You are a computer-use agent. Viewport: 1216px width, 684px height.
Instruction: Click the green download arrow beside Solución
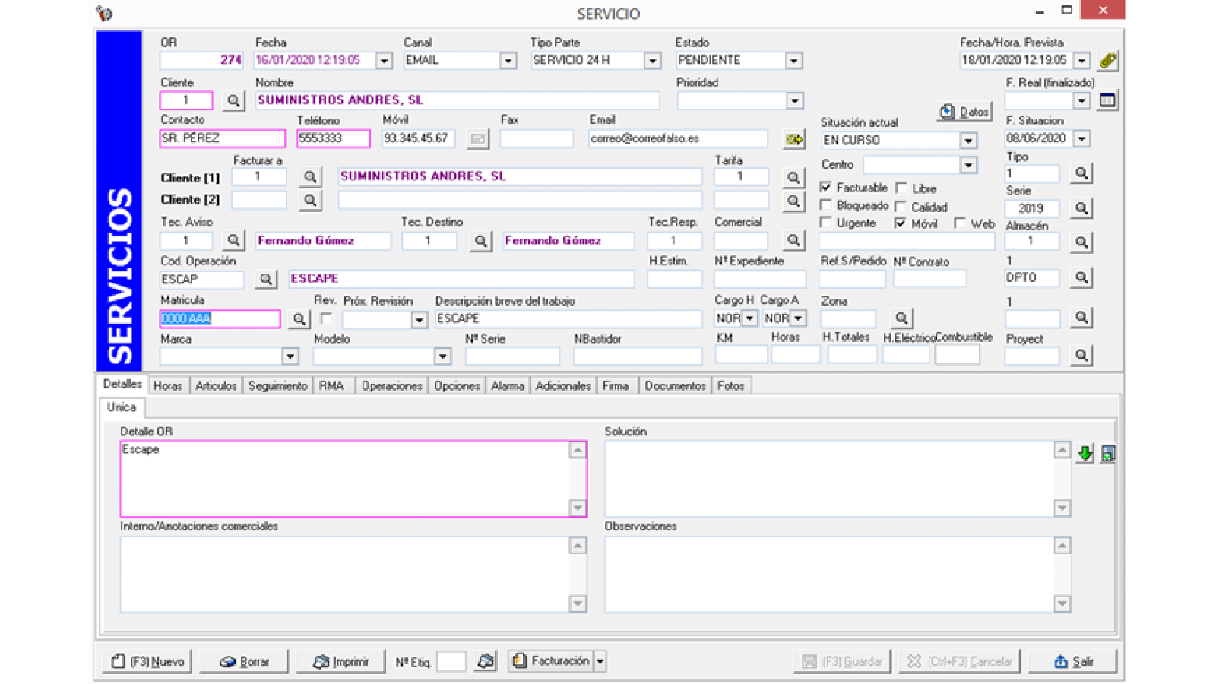pyautogui.click(x=1085, y=454)
